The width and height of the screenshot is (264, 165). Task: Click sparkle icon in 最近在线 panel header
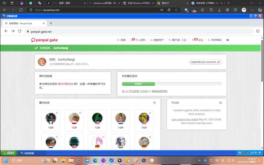point(154,103)
